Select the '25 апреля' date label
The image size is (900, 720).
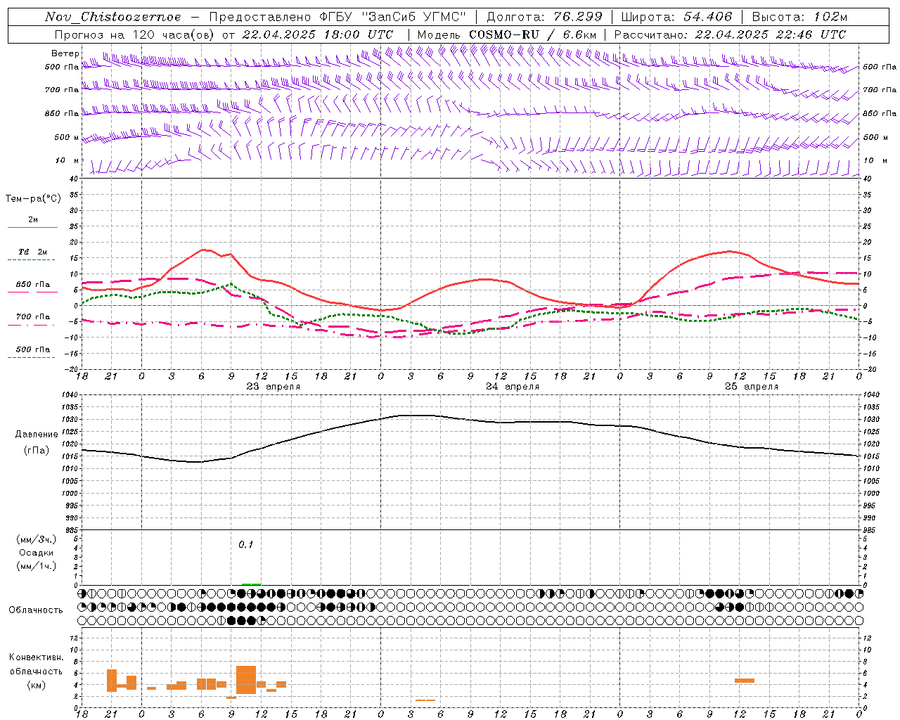[752, 387]
